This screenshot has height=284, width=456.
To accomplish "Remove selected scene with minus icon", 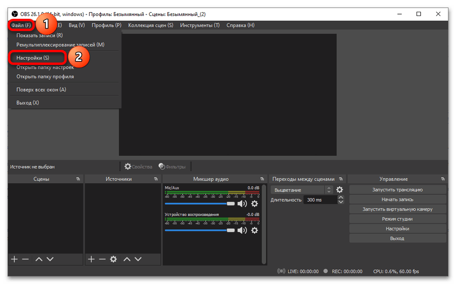I will [x=25, y=259].
